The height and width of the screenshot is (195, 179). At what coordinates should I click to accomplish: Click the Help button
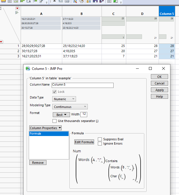[x=159, y=96]
